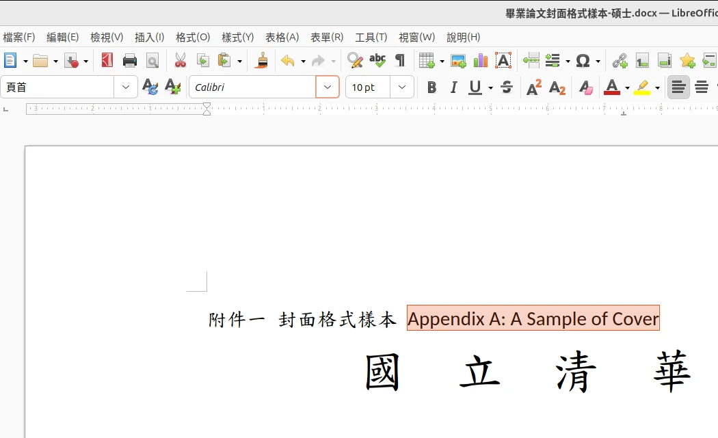Cut selection with the scissors icon
The height and width of the screenshot is (438, 718).
181,60
